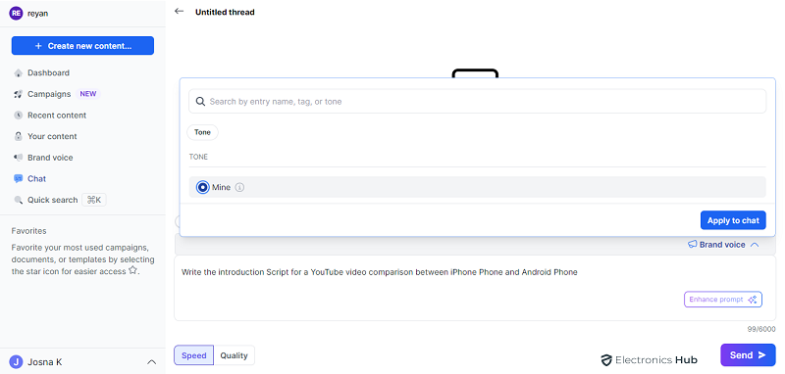Click the search by entry name field
785x374 pixels.
click(x=477, y=102)
